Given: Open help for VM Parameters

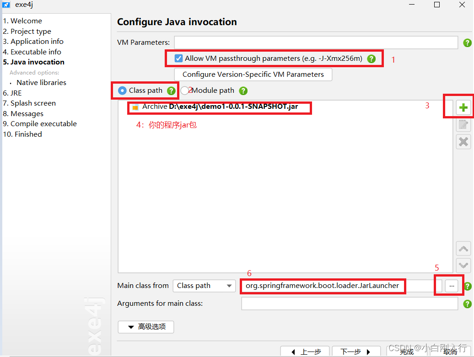Looking at the screenshot, I should (x=467, y=43).
